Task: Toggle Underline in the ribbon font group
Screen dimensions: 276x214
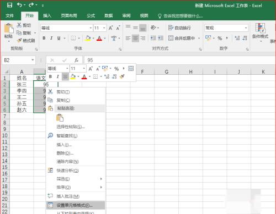Action: coord(59,38)
